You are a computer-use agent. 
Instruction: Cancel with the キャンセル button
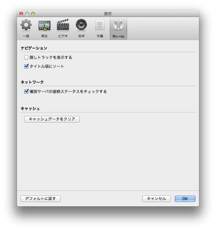156,199
